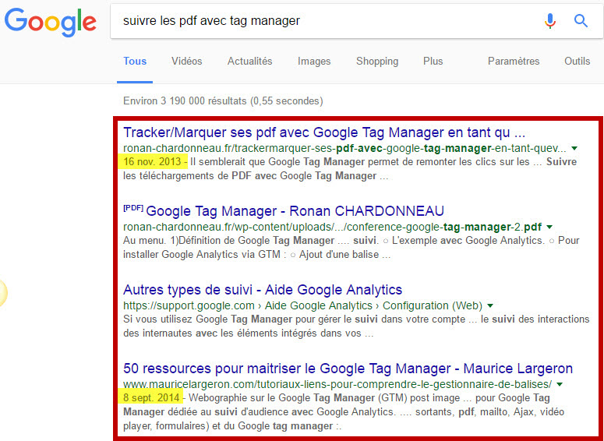Click the [PDF] label before Google Tag Manager result
The image size is (604, 441).
(133, 208)
